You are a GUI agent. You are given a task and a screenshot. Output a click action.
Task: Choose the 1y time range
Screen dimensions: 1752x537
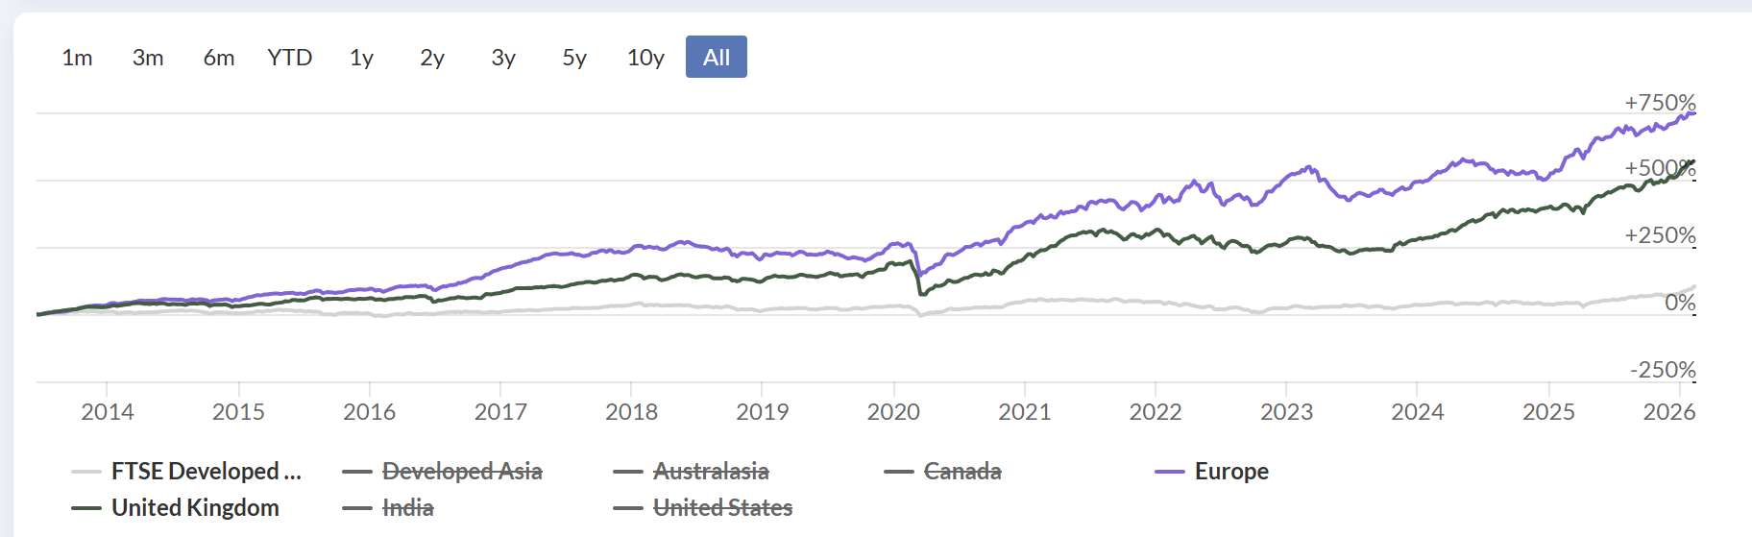click(x=361, y=58)
